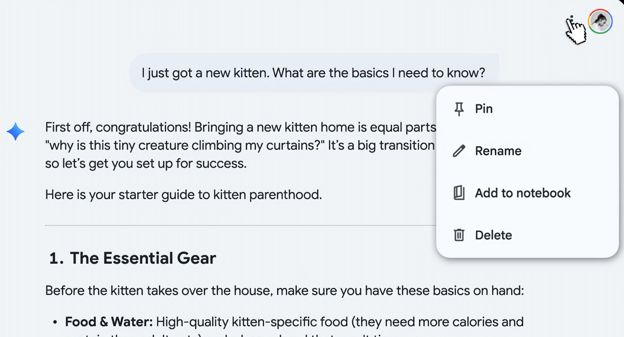Image resolution: width=624 pixels, height=337 pixels.
Task: Click the user's new kitten prompt bubble
Action: click(x=313, y=73)
